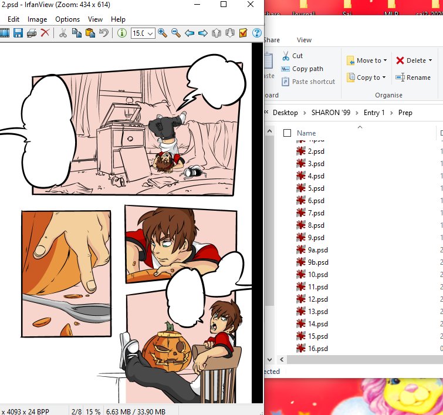The height and width of the screenshot is (415, 443).
Task: Click the Explorer vertical scrollbar up arrow
Action: (x=269, y=131)
